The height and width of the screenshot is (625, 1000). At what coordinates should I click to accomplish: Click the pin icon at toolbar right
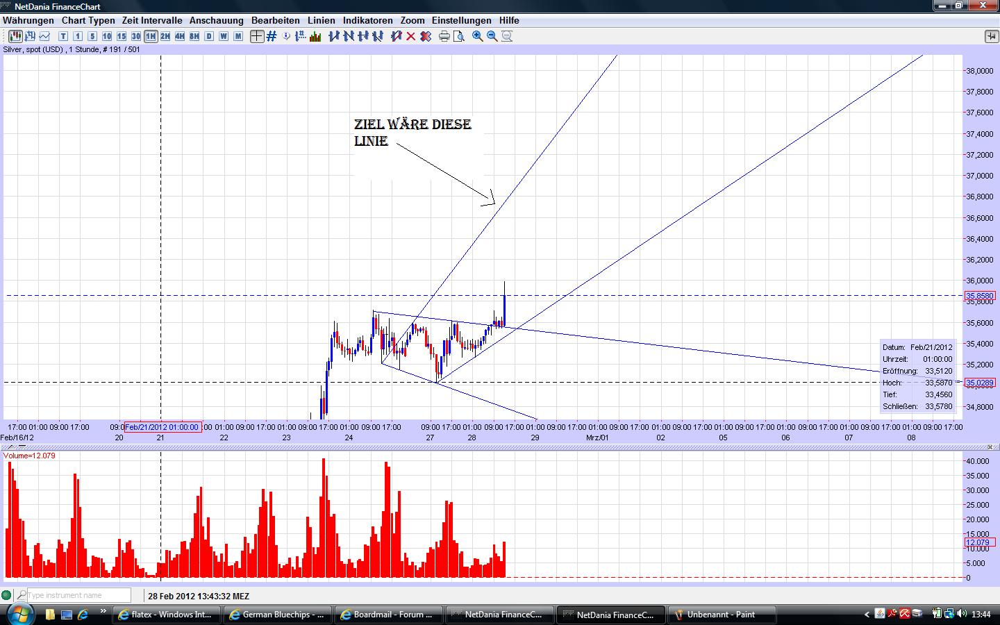tap(991, 36)
